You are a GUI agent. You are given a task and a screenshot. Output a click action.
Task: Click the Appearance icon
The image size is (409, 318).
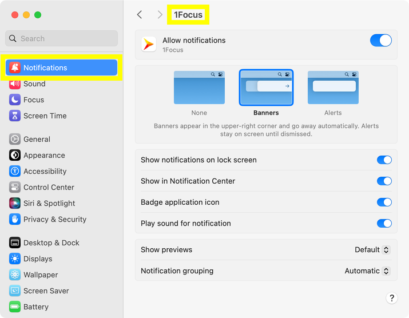coord(15,155)
